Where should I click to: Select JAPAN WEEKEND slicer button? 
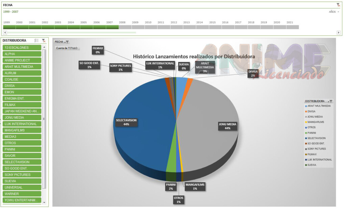coord(22,111)
